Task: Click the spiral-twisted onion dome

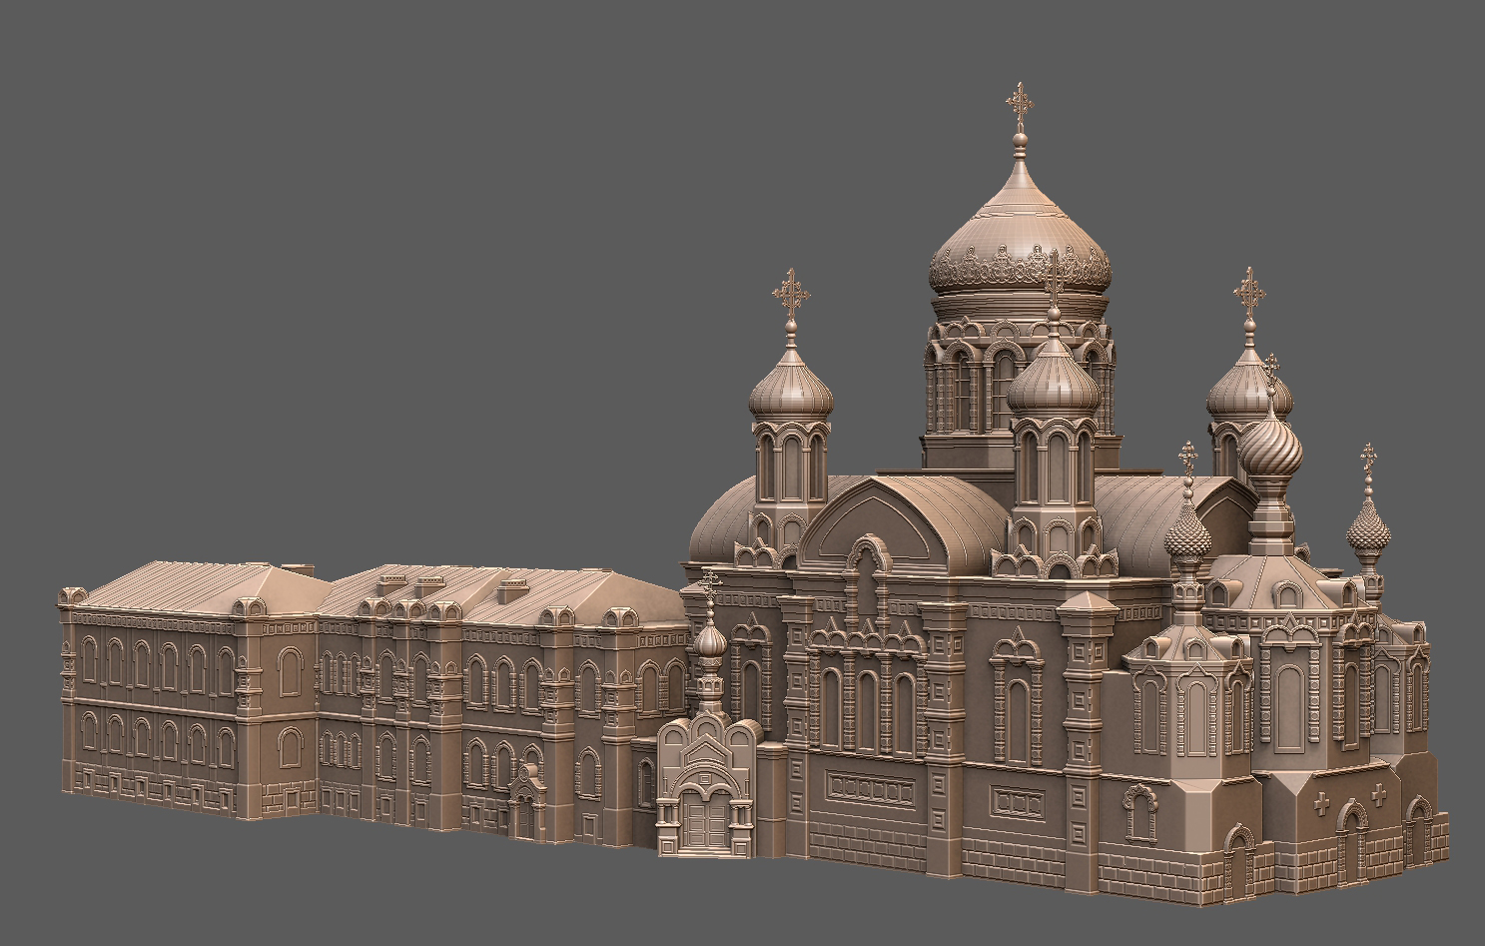Action: 1270,447
